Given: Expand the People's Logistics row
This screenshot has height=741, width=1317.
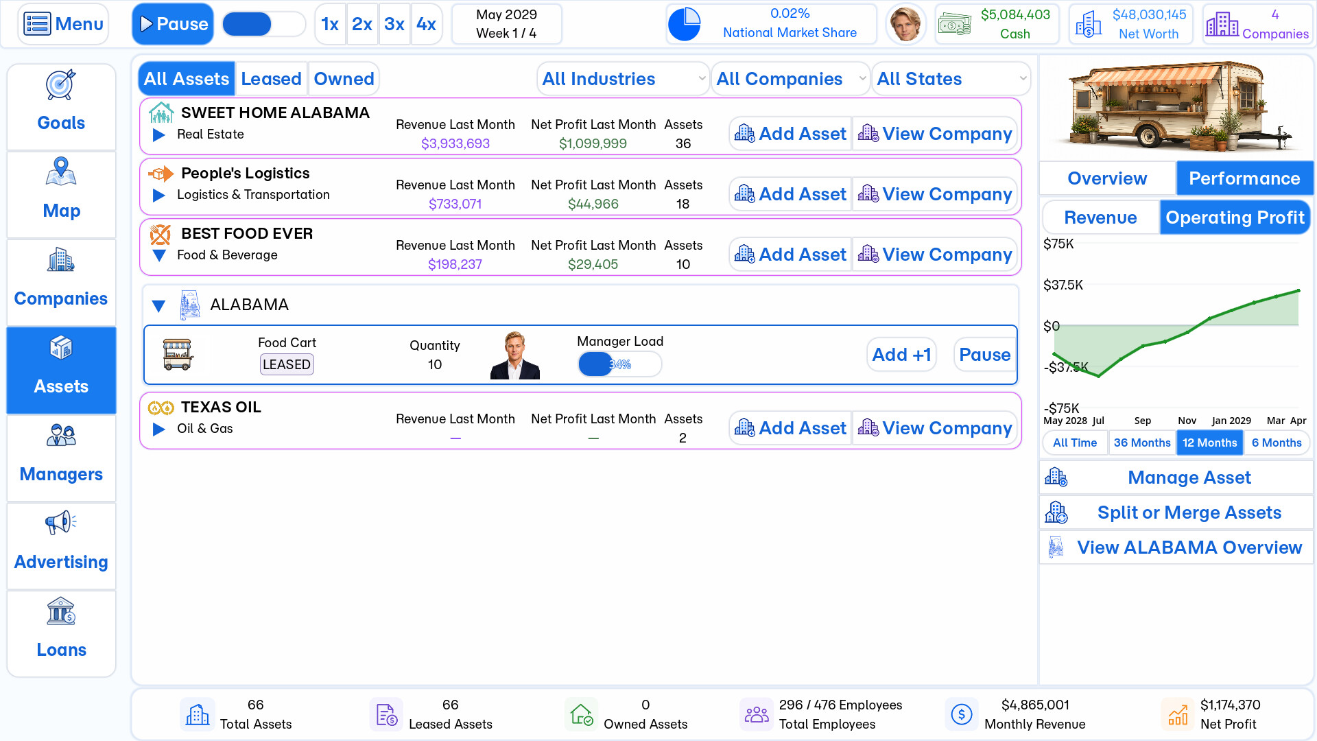Looking at the screenshot, I should pyautogui.click(x=159, y=196).
